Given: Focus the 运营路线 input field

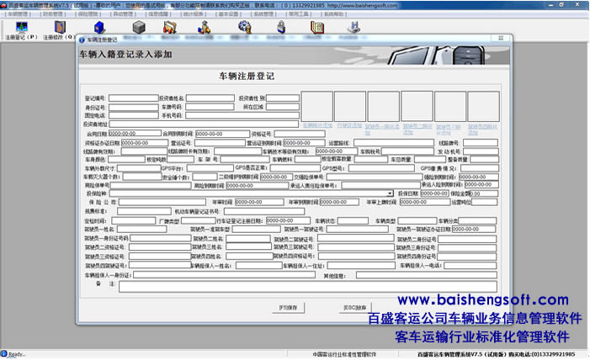Looking at the screenshot, I should tap(394, 143).
